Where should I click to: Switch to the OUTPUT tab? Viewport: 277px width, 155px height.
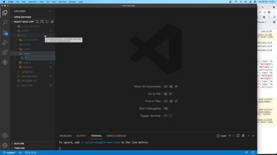tap(81, 136)
